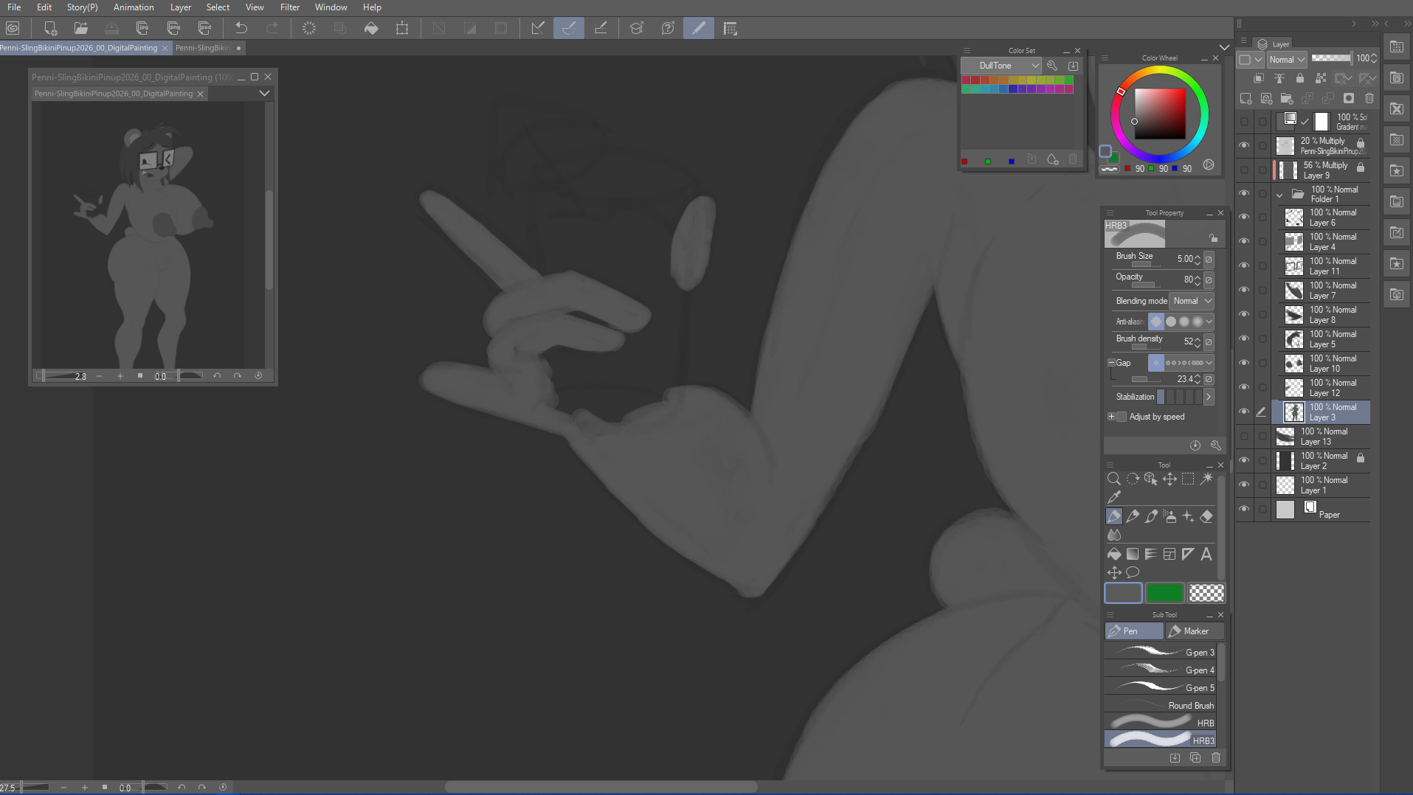Select the Eyedropper tool
Image resolution: width=1413 pixels, height=795 pixels.
[x=1114, y=497]
